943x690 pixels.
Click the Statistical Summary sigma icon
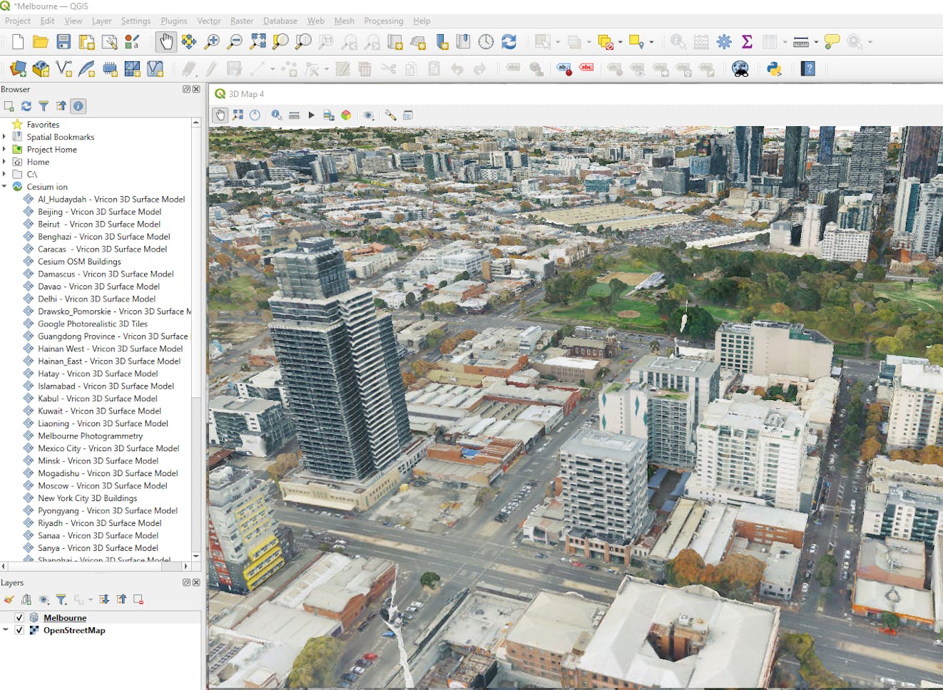click(746, 41)
